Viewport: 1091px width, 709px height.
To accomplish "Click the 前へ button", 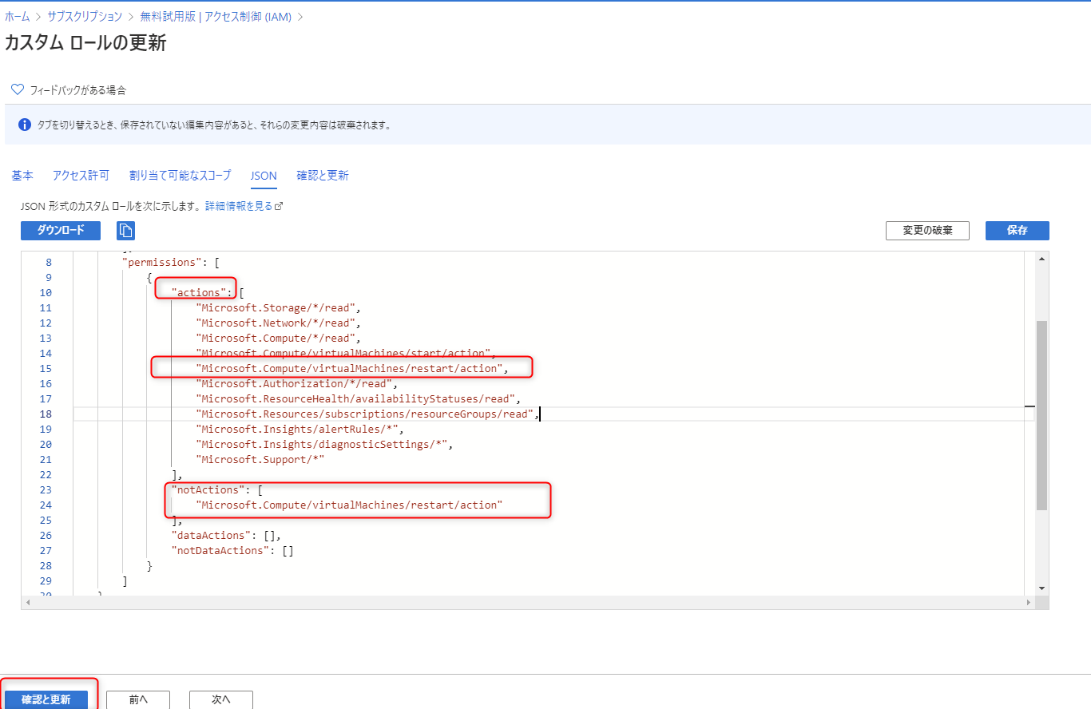I will click(138, 699).
